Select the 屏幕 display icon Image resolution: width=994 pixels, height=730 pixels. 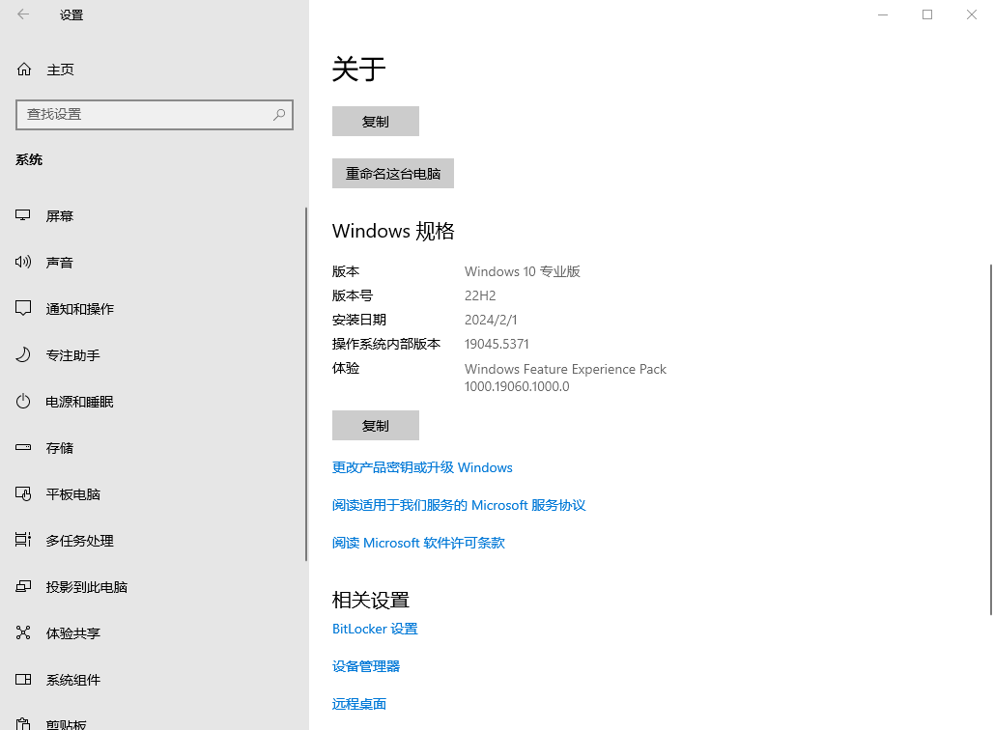pos(24,216)
